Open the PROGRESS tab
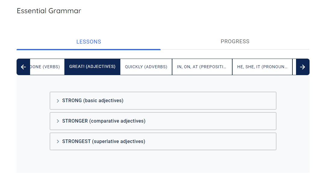Viewport: 321px width, 180px height. click(x=235, y=41)
